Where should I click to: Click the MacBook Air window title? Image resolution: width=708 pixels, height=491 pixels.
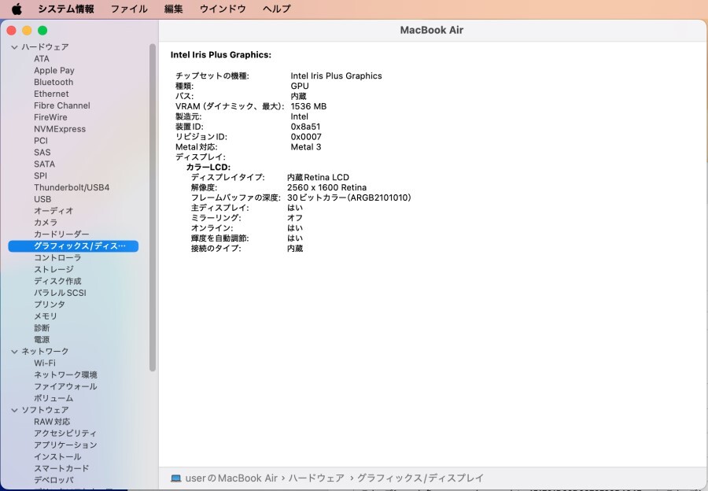(432, 30)
